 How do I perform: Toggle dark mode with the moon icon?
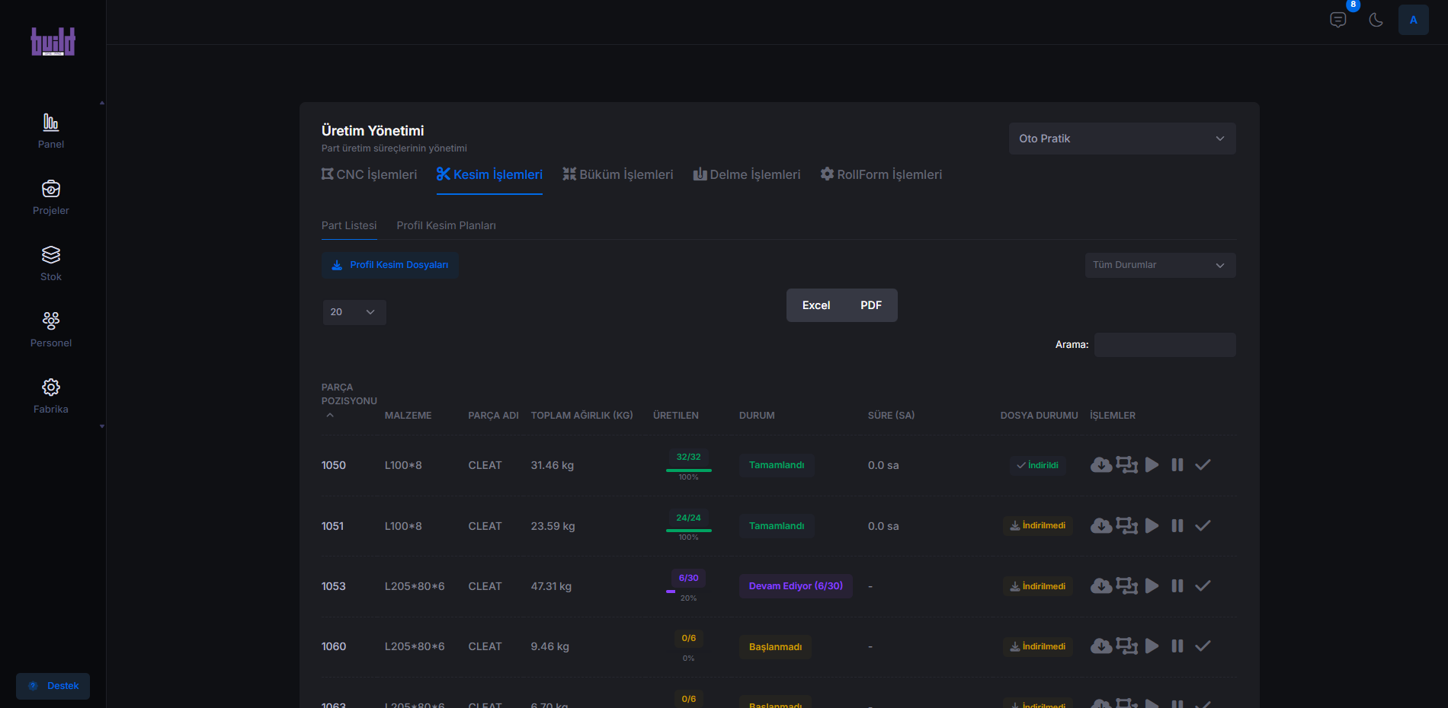tap(1376, 20)
